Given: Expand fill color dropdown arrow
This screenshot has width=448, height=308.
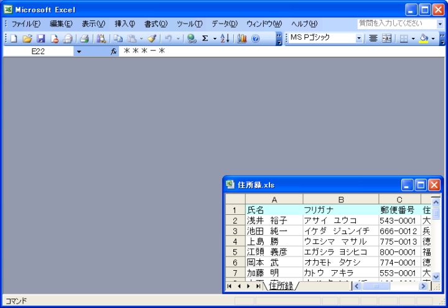Looking at the screenshot, I should [433, 38].
